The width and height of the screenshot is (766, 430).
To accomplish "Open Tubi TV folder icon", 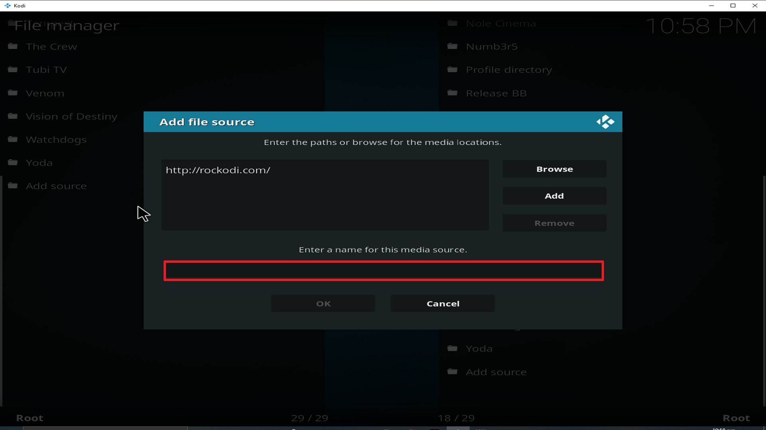I will coord(13,69).
